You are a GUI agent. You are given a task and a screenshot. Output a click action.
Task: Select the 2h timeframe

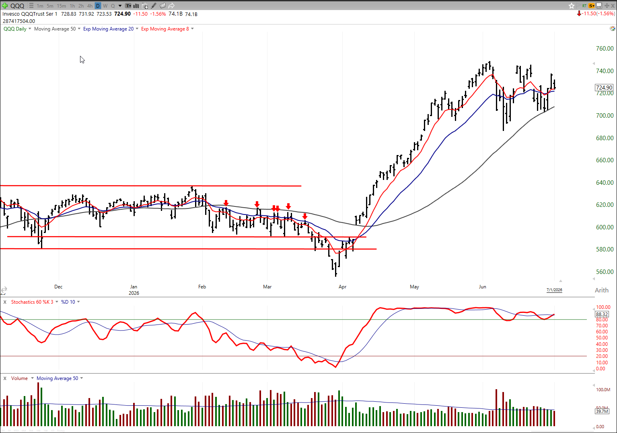[81, 6]
